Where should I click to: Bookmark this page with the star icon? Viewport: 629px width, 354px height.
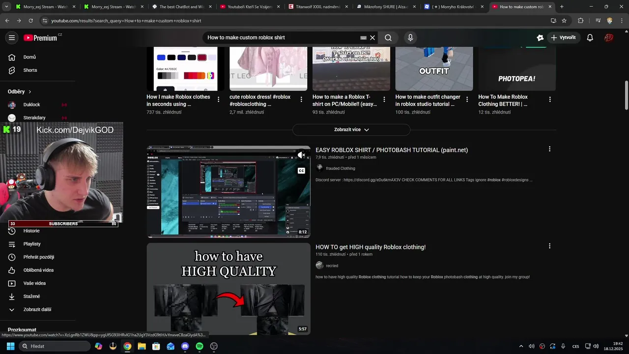click(564, 21)
